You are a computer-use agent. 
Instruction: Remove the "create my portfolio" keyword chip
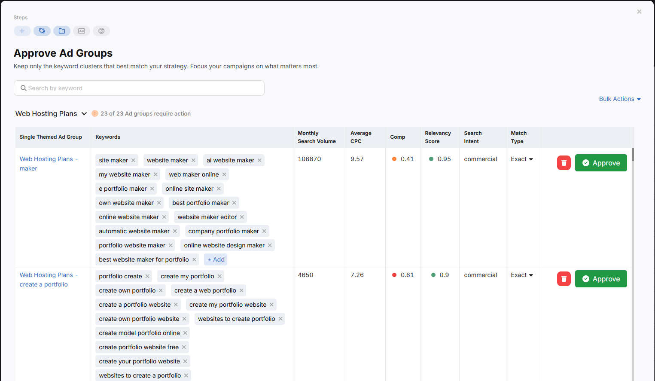click(x=219, y=276)
